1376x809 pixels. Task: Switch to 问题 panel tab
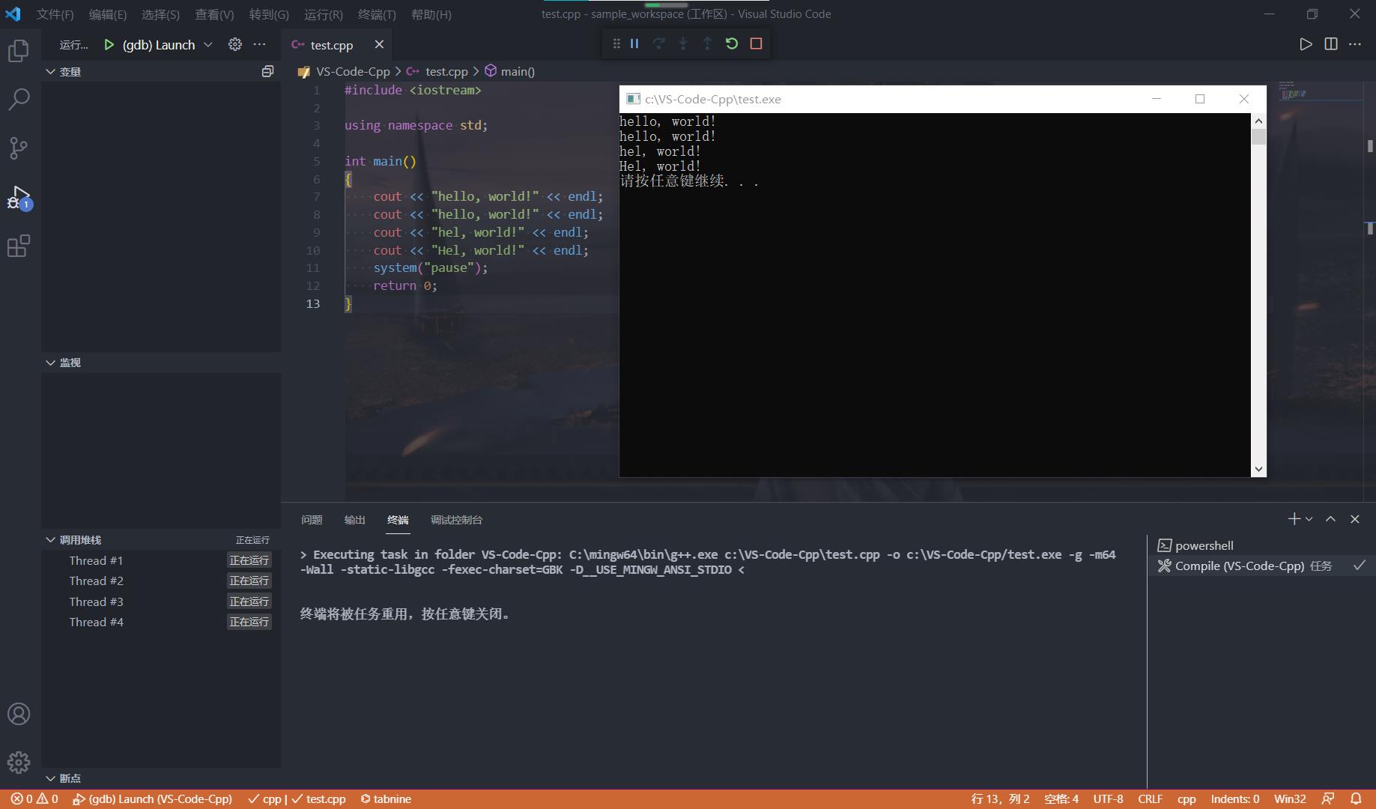[x=312, y=520]
